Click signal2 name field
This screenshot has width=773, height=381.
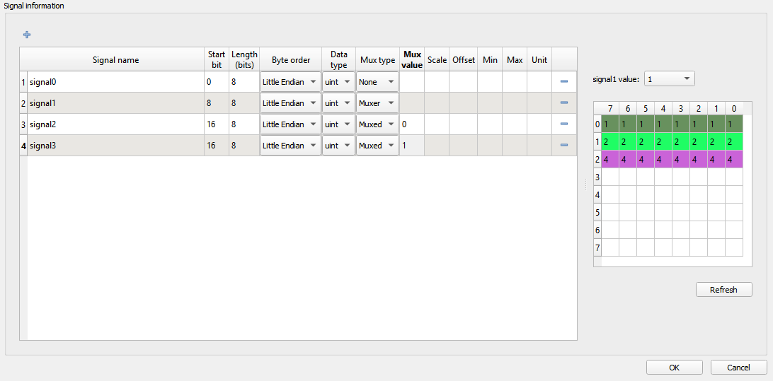(115, 124)
